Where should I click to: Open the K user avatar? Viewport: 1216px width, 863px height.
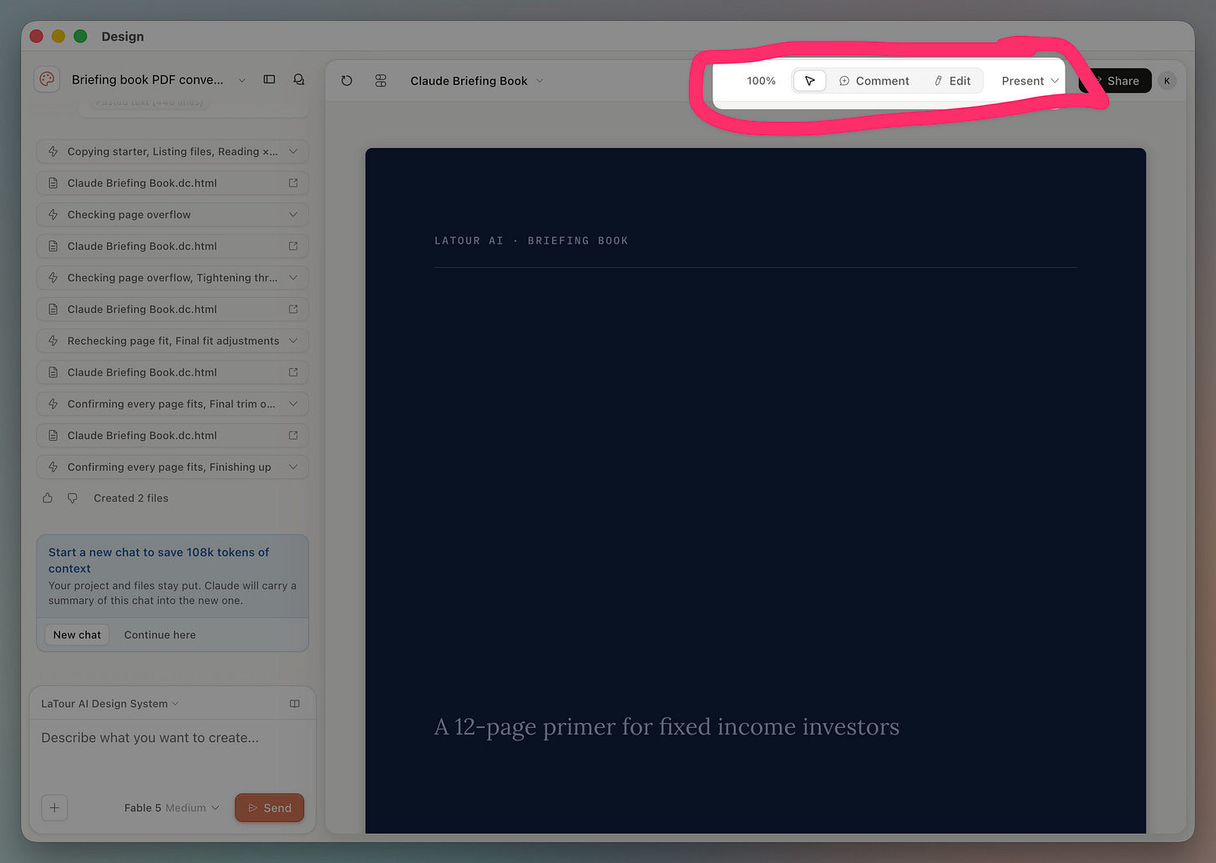(x=1167, y=81)
